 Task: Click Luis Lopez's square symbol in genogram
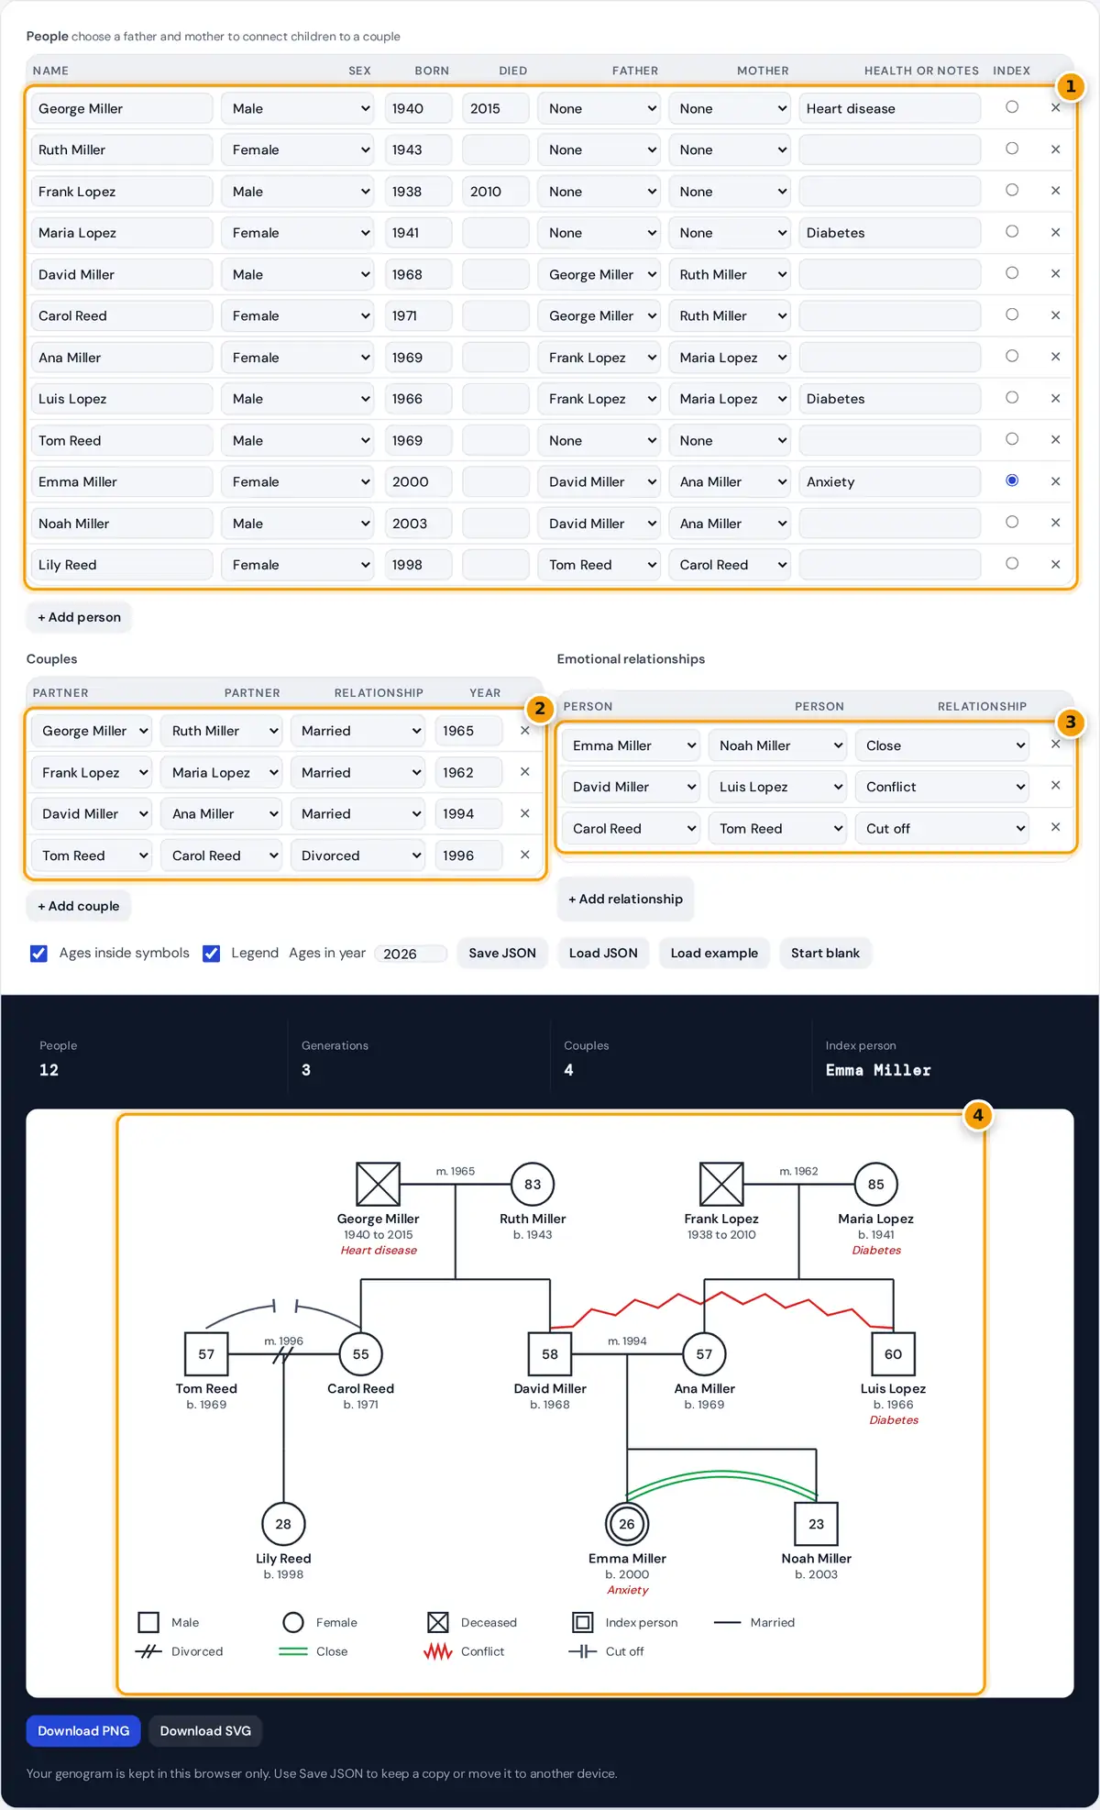pyautogui.click(x=893, y=1354)
